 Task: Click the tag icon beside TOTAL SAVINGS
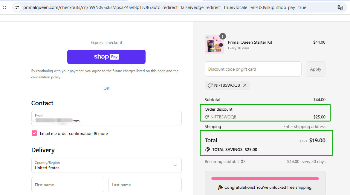207,150
